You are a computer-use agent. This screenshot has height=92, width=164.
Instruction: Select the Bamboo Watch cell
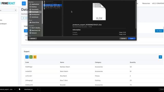pyautogui.click(x=65, y=67)
